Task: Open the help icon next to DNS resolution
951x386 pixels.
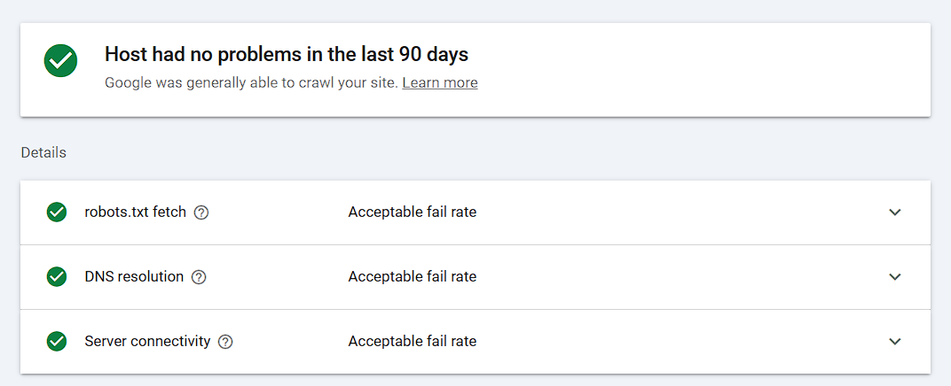Action: pyautogui.click(x=199, y=277)
